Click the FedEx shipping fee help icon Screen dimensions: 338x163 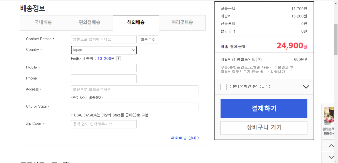[118, 59]
